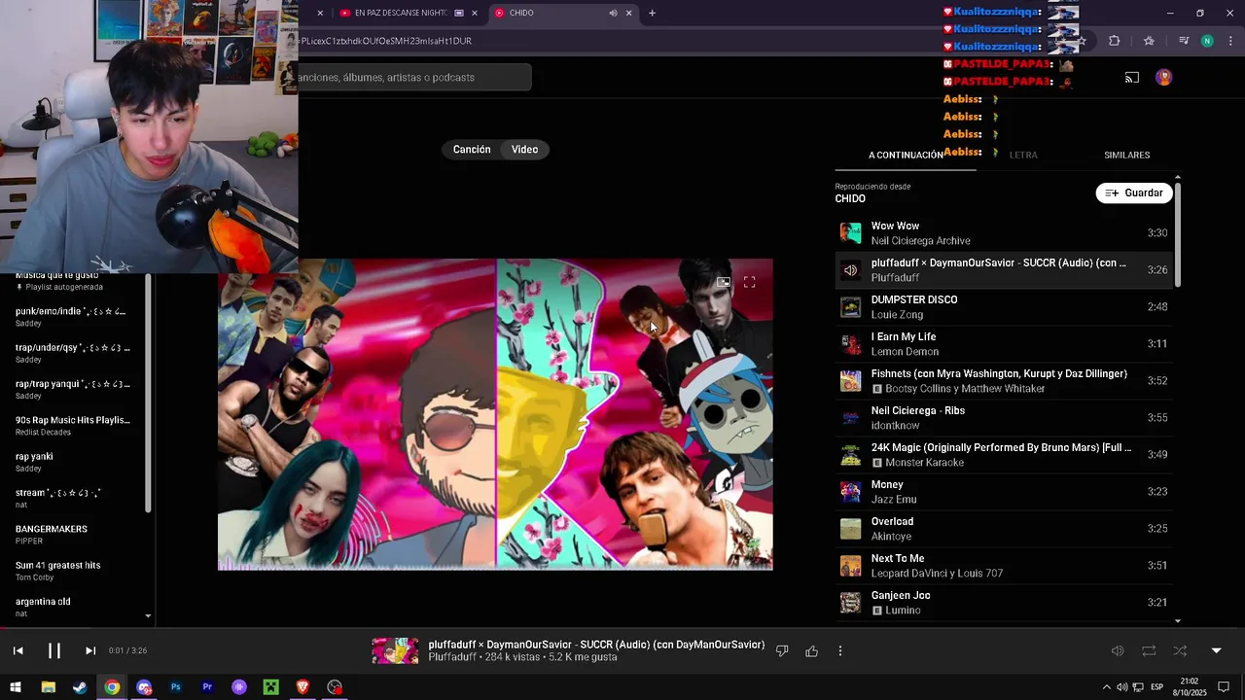Screen dimensions: 1245x700
Task: Click the scroll-down arrow of the queue
Action: pos(1178,620)
